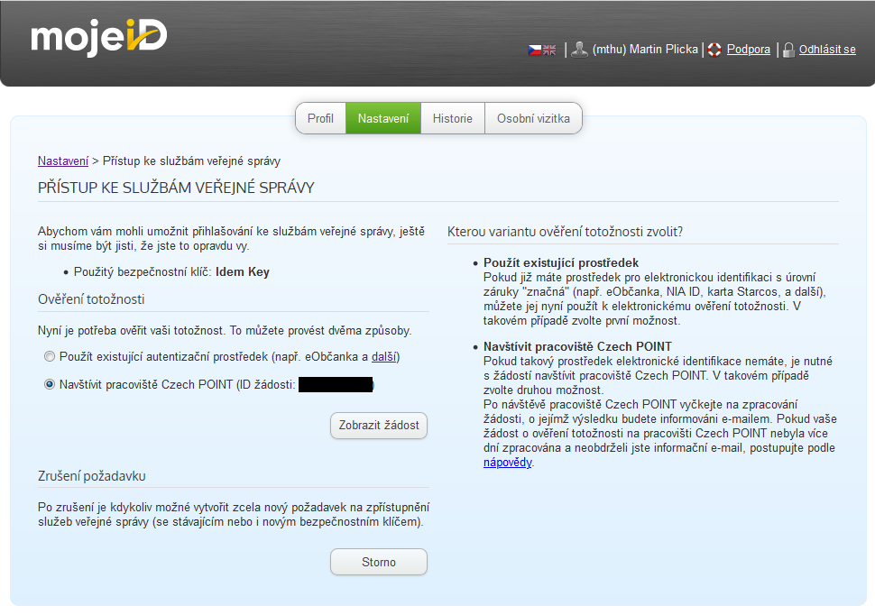This screenshot has height=615, width=875.
Task: Click the 'Ověření totožnosti' section heading
Action: 91,299
